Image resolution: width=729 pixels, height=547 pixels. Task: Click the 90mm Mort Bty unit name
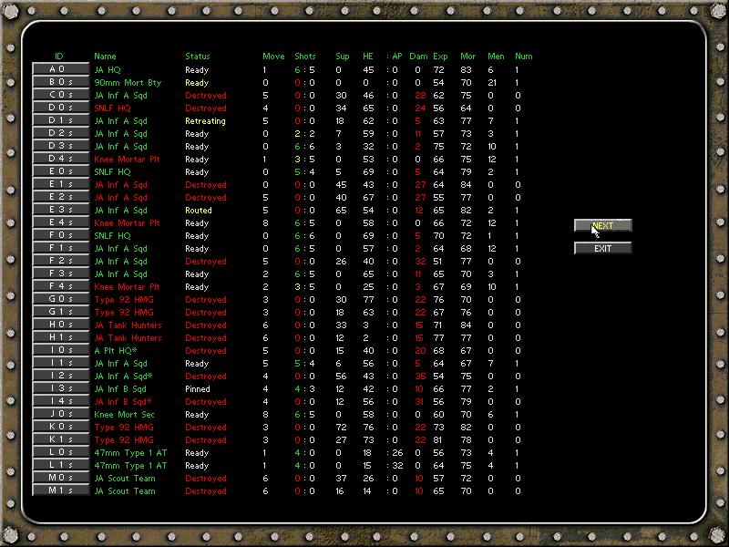click(x=128, y=83)
